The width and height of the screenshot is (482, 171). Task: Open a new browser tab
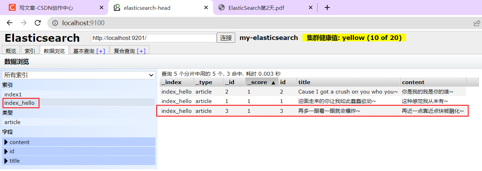pos(327,8)
